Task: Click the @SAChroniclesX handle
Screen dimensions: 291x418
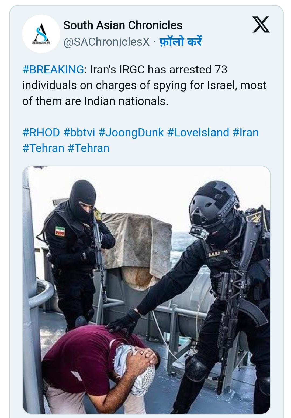Action: pyautogui.click(x=106, y=42)
